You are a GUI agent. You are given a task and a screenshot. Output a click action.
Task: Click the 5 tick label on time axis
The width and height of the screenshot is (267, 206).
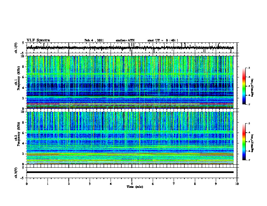coord(132,184)
